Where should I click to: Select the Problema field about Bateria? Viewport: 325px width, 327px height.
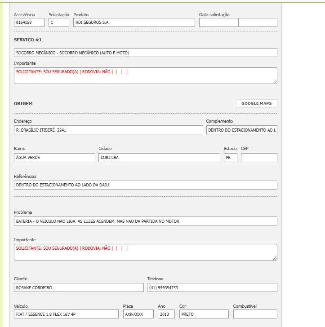point(146,221)
